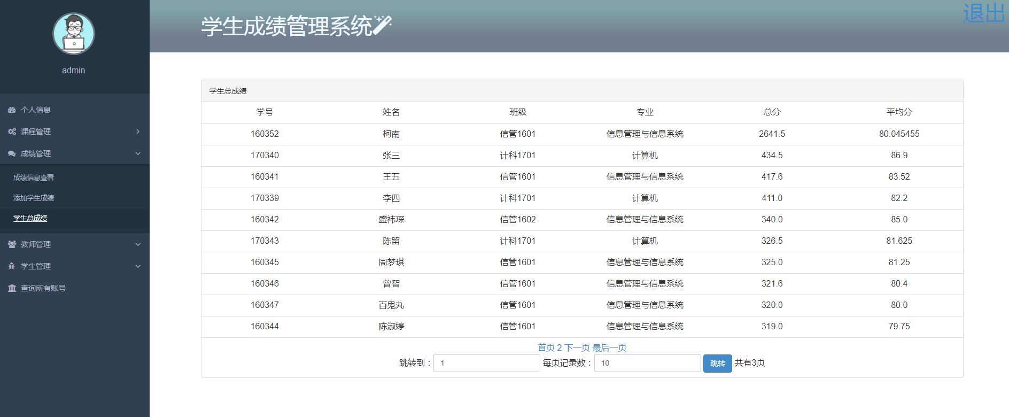Open the 添加学生成绩 submenu entry

(34, 198)
